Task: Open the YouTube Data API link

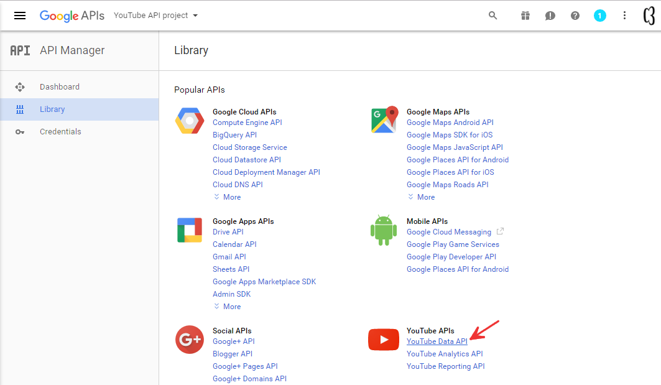Action: 437,341
